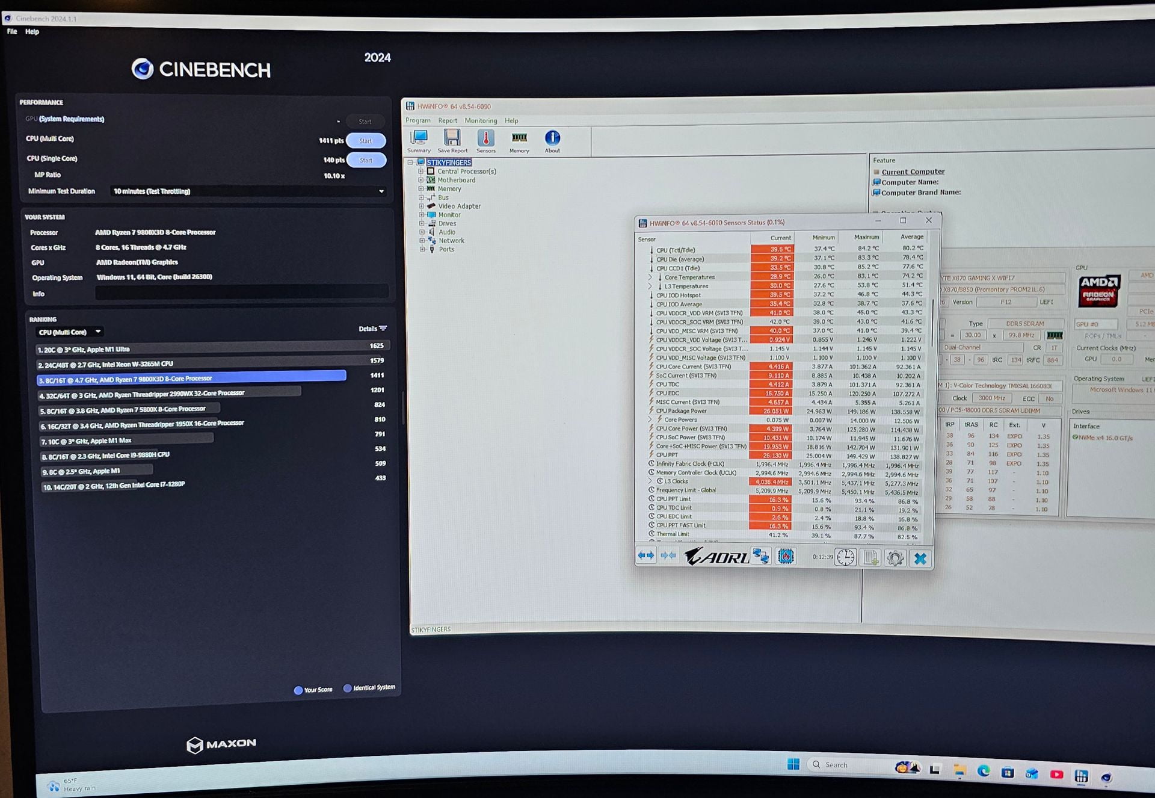1155x798 pixels.
Task: Open File Explorer from the taskbar
Action: coord(959,770)
